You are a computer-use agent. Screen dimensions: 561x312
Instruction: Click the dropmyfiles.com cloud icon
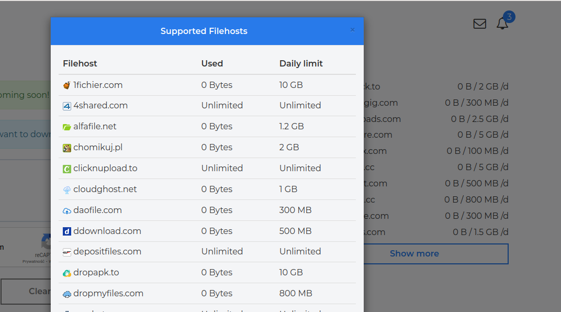click(x=66, y=294)
